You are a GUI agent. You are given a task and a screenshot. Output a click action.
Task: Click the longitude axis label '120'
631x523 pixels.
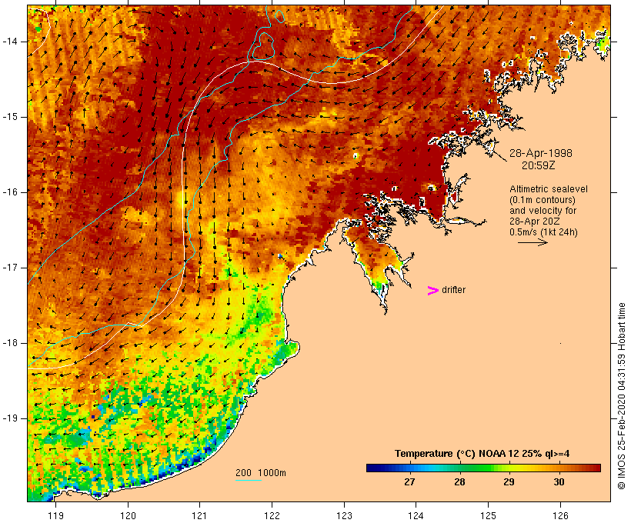128,515
